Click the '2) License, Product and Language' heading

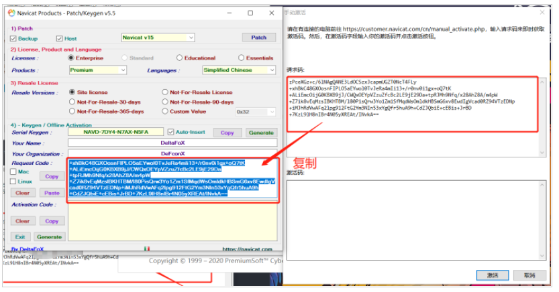pyautogui.click(x=56, y=50)
